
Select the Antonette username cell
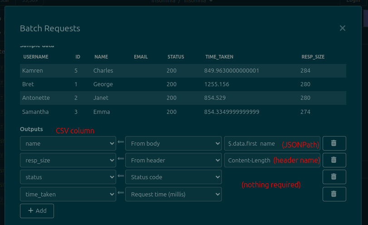[x=36, y=98]
